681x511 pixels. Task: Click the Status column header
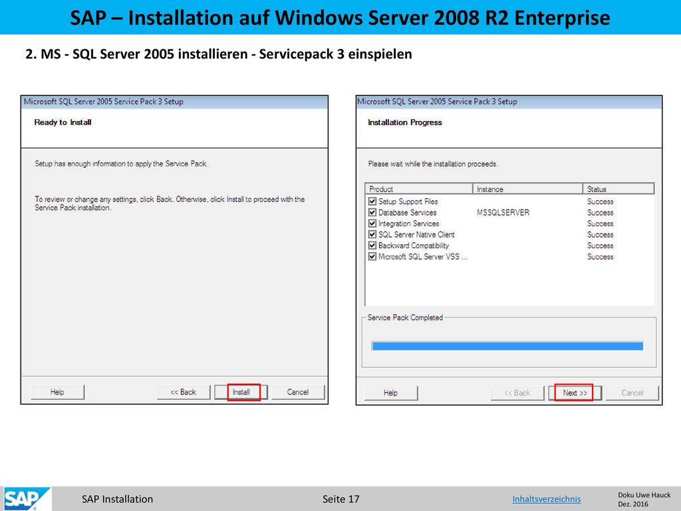[x=618, y=189]
